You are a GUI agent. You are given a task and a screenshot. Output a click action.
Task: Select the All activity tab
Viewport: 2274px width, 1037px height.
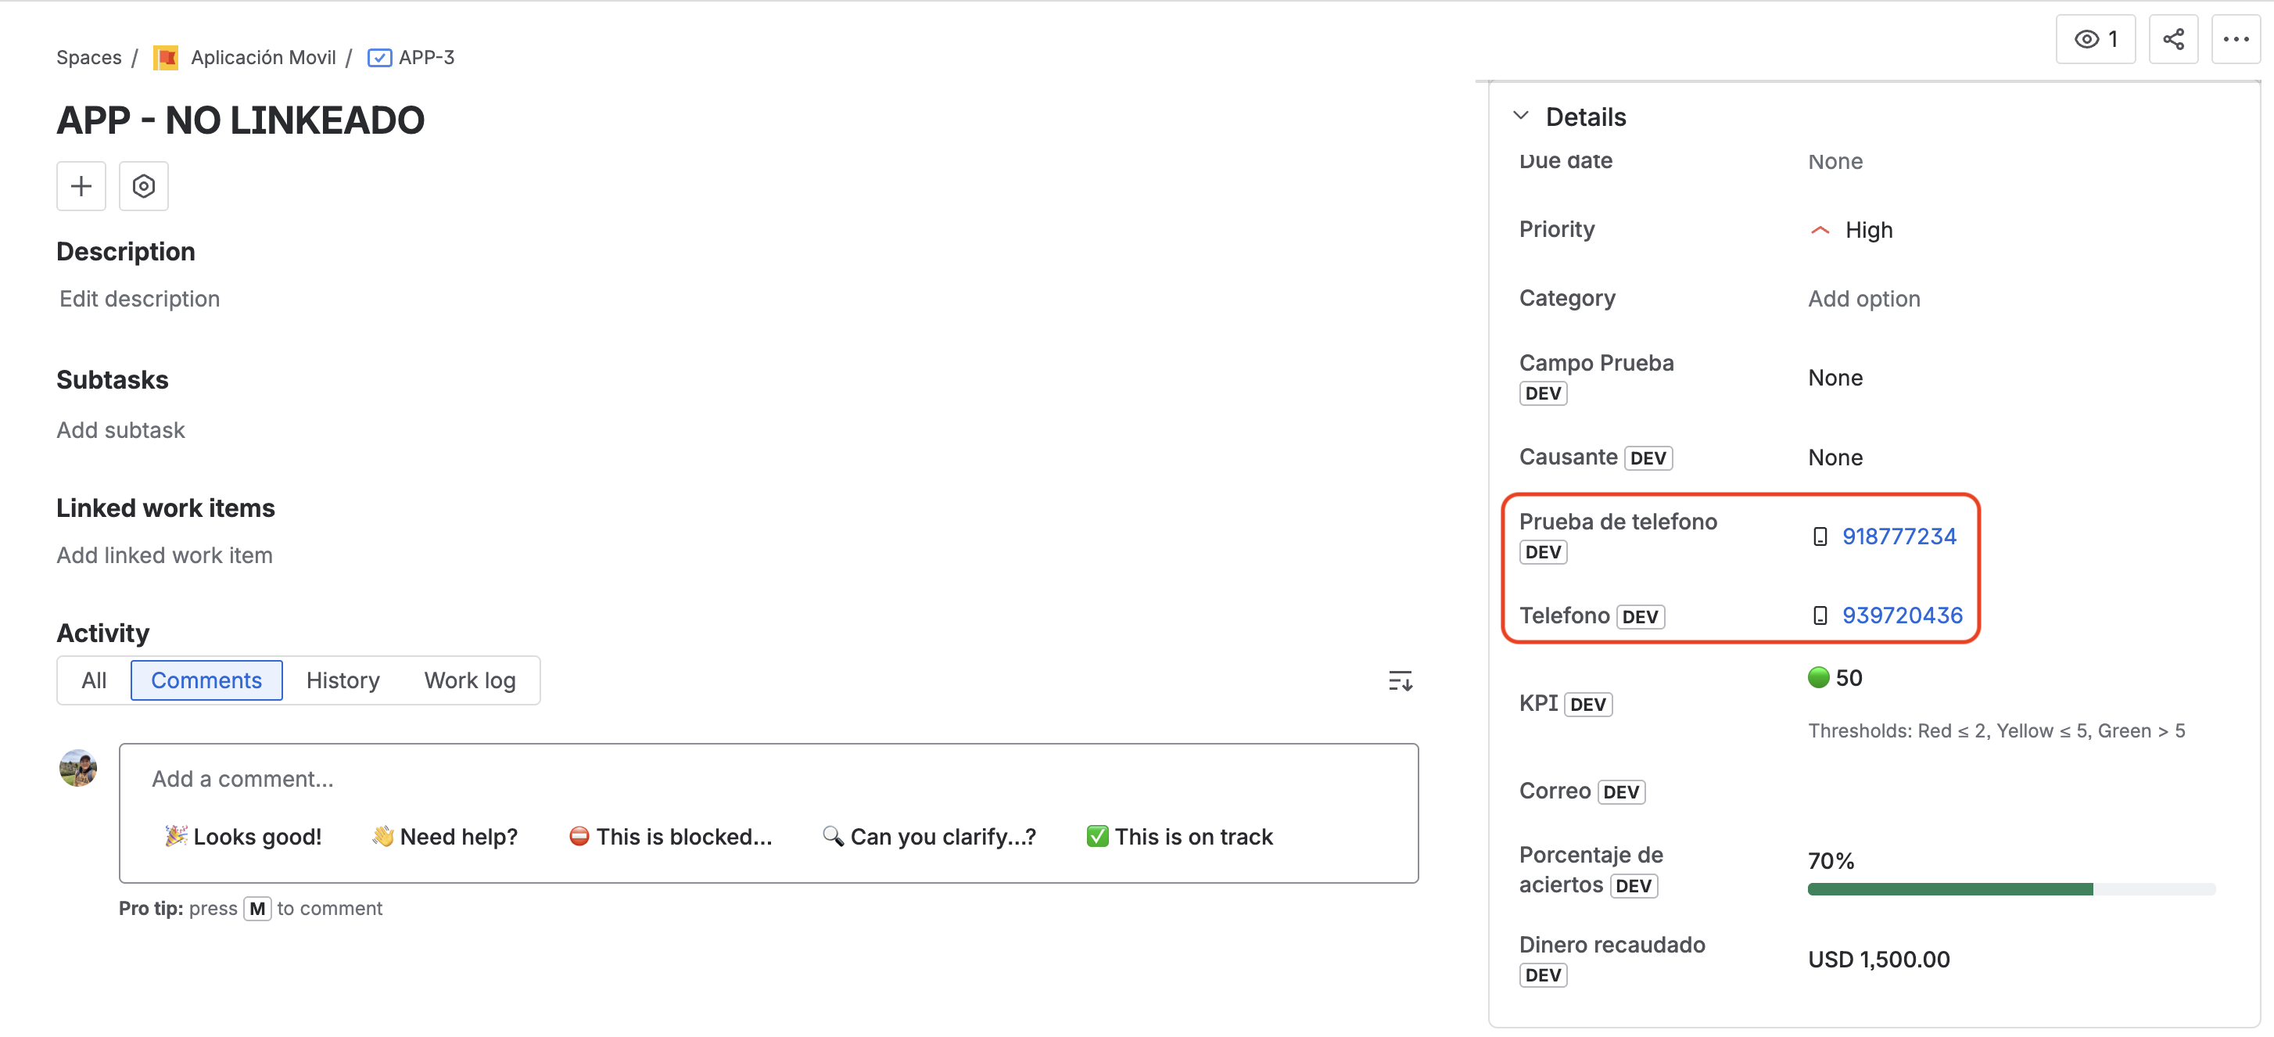click(94, 680)
